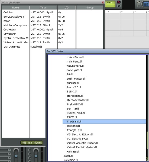Close the VST Plugin Manager window
Image resolution: width=149 pixels, height=162 pixels.
tap(103, 2)
